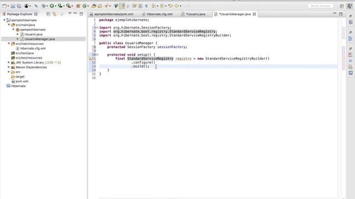Open dropdown arrow next to Run icon
This screenshot has height=199, width=355.
point(55,6)
